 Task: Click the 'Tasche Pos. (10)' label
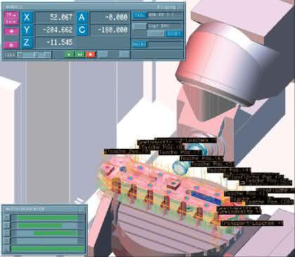tap(269, 202)
